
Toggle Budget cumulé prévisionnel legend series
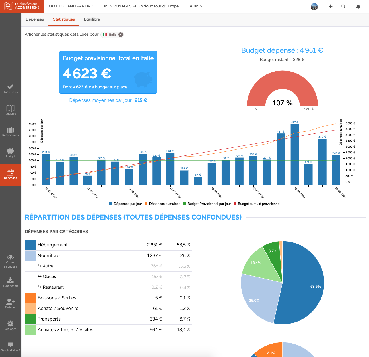click(x=257, y=204)
